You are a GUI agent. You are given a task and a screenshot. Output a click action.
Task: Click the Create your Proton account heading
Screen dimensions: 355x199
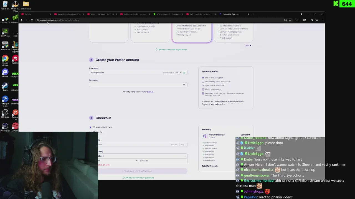[117, 60]
